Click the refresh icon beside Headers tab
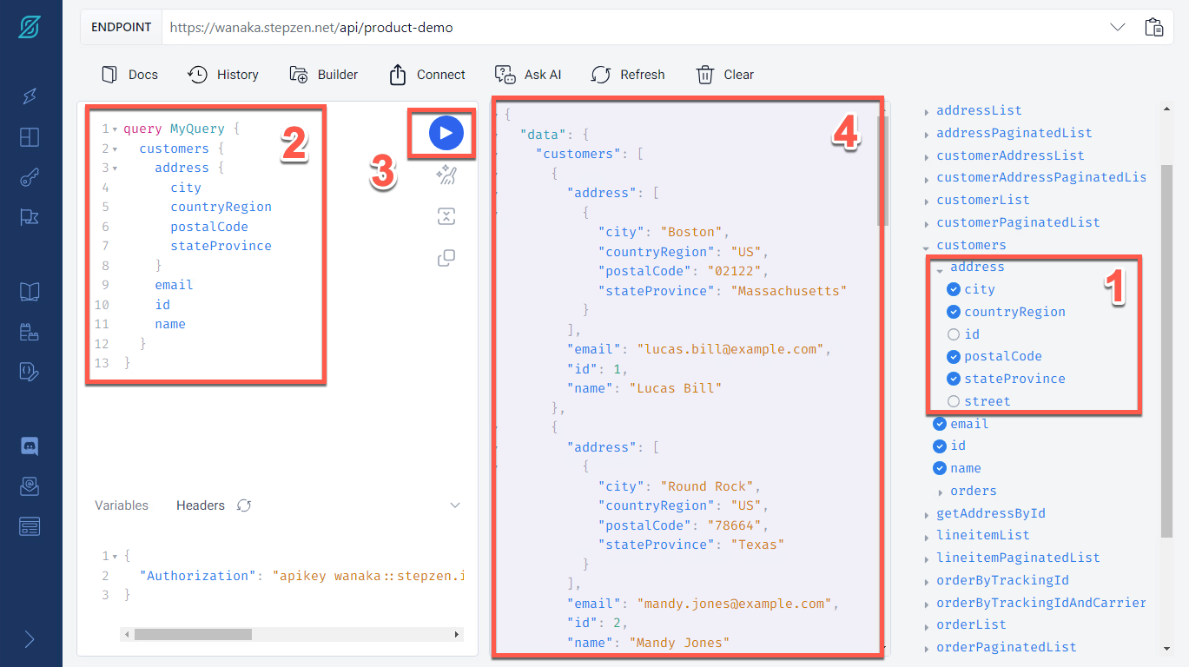Screen dimensions: 1189x667 coord(244,505)
